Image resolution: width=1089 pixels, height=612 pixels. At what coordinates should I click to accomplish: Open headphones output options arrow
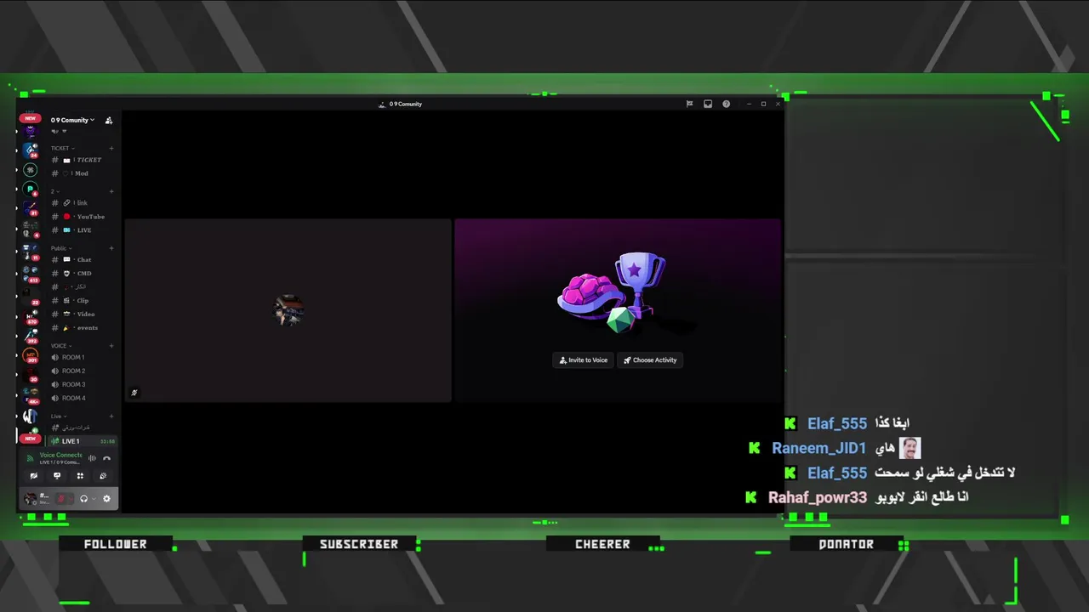tap(94, 499)
